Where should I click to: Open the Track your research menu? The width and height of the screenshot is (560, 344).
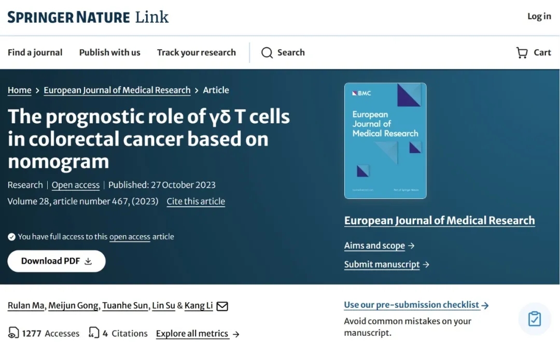click(x=197, y=53)
